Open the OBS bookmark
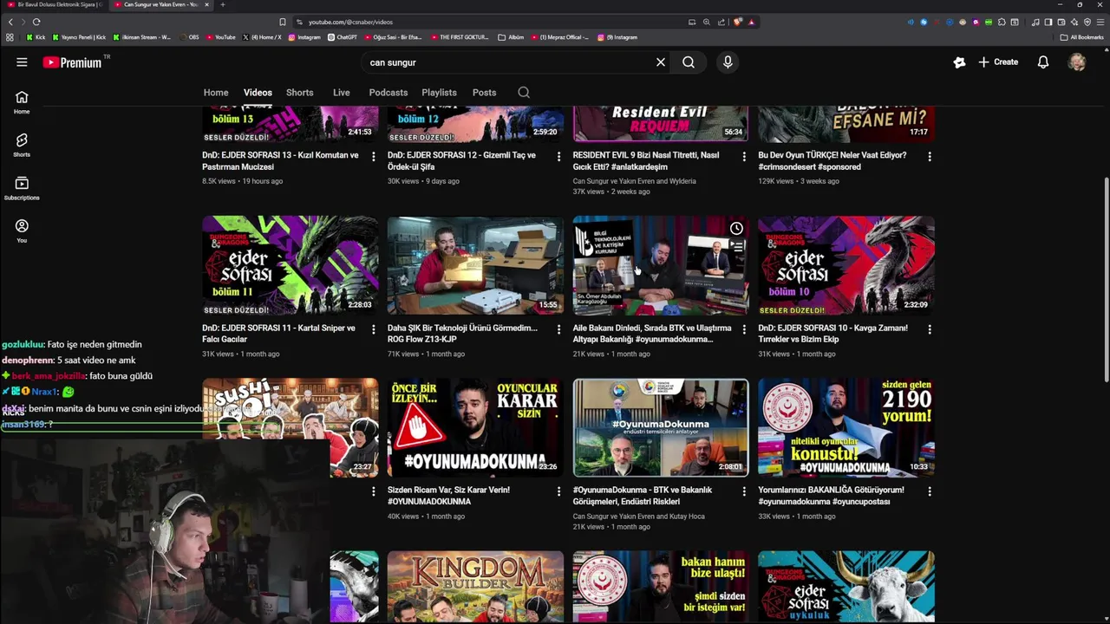This screenshot has height=624, width=1110. (189, 37)
